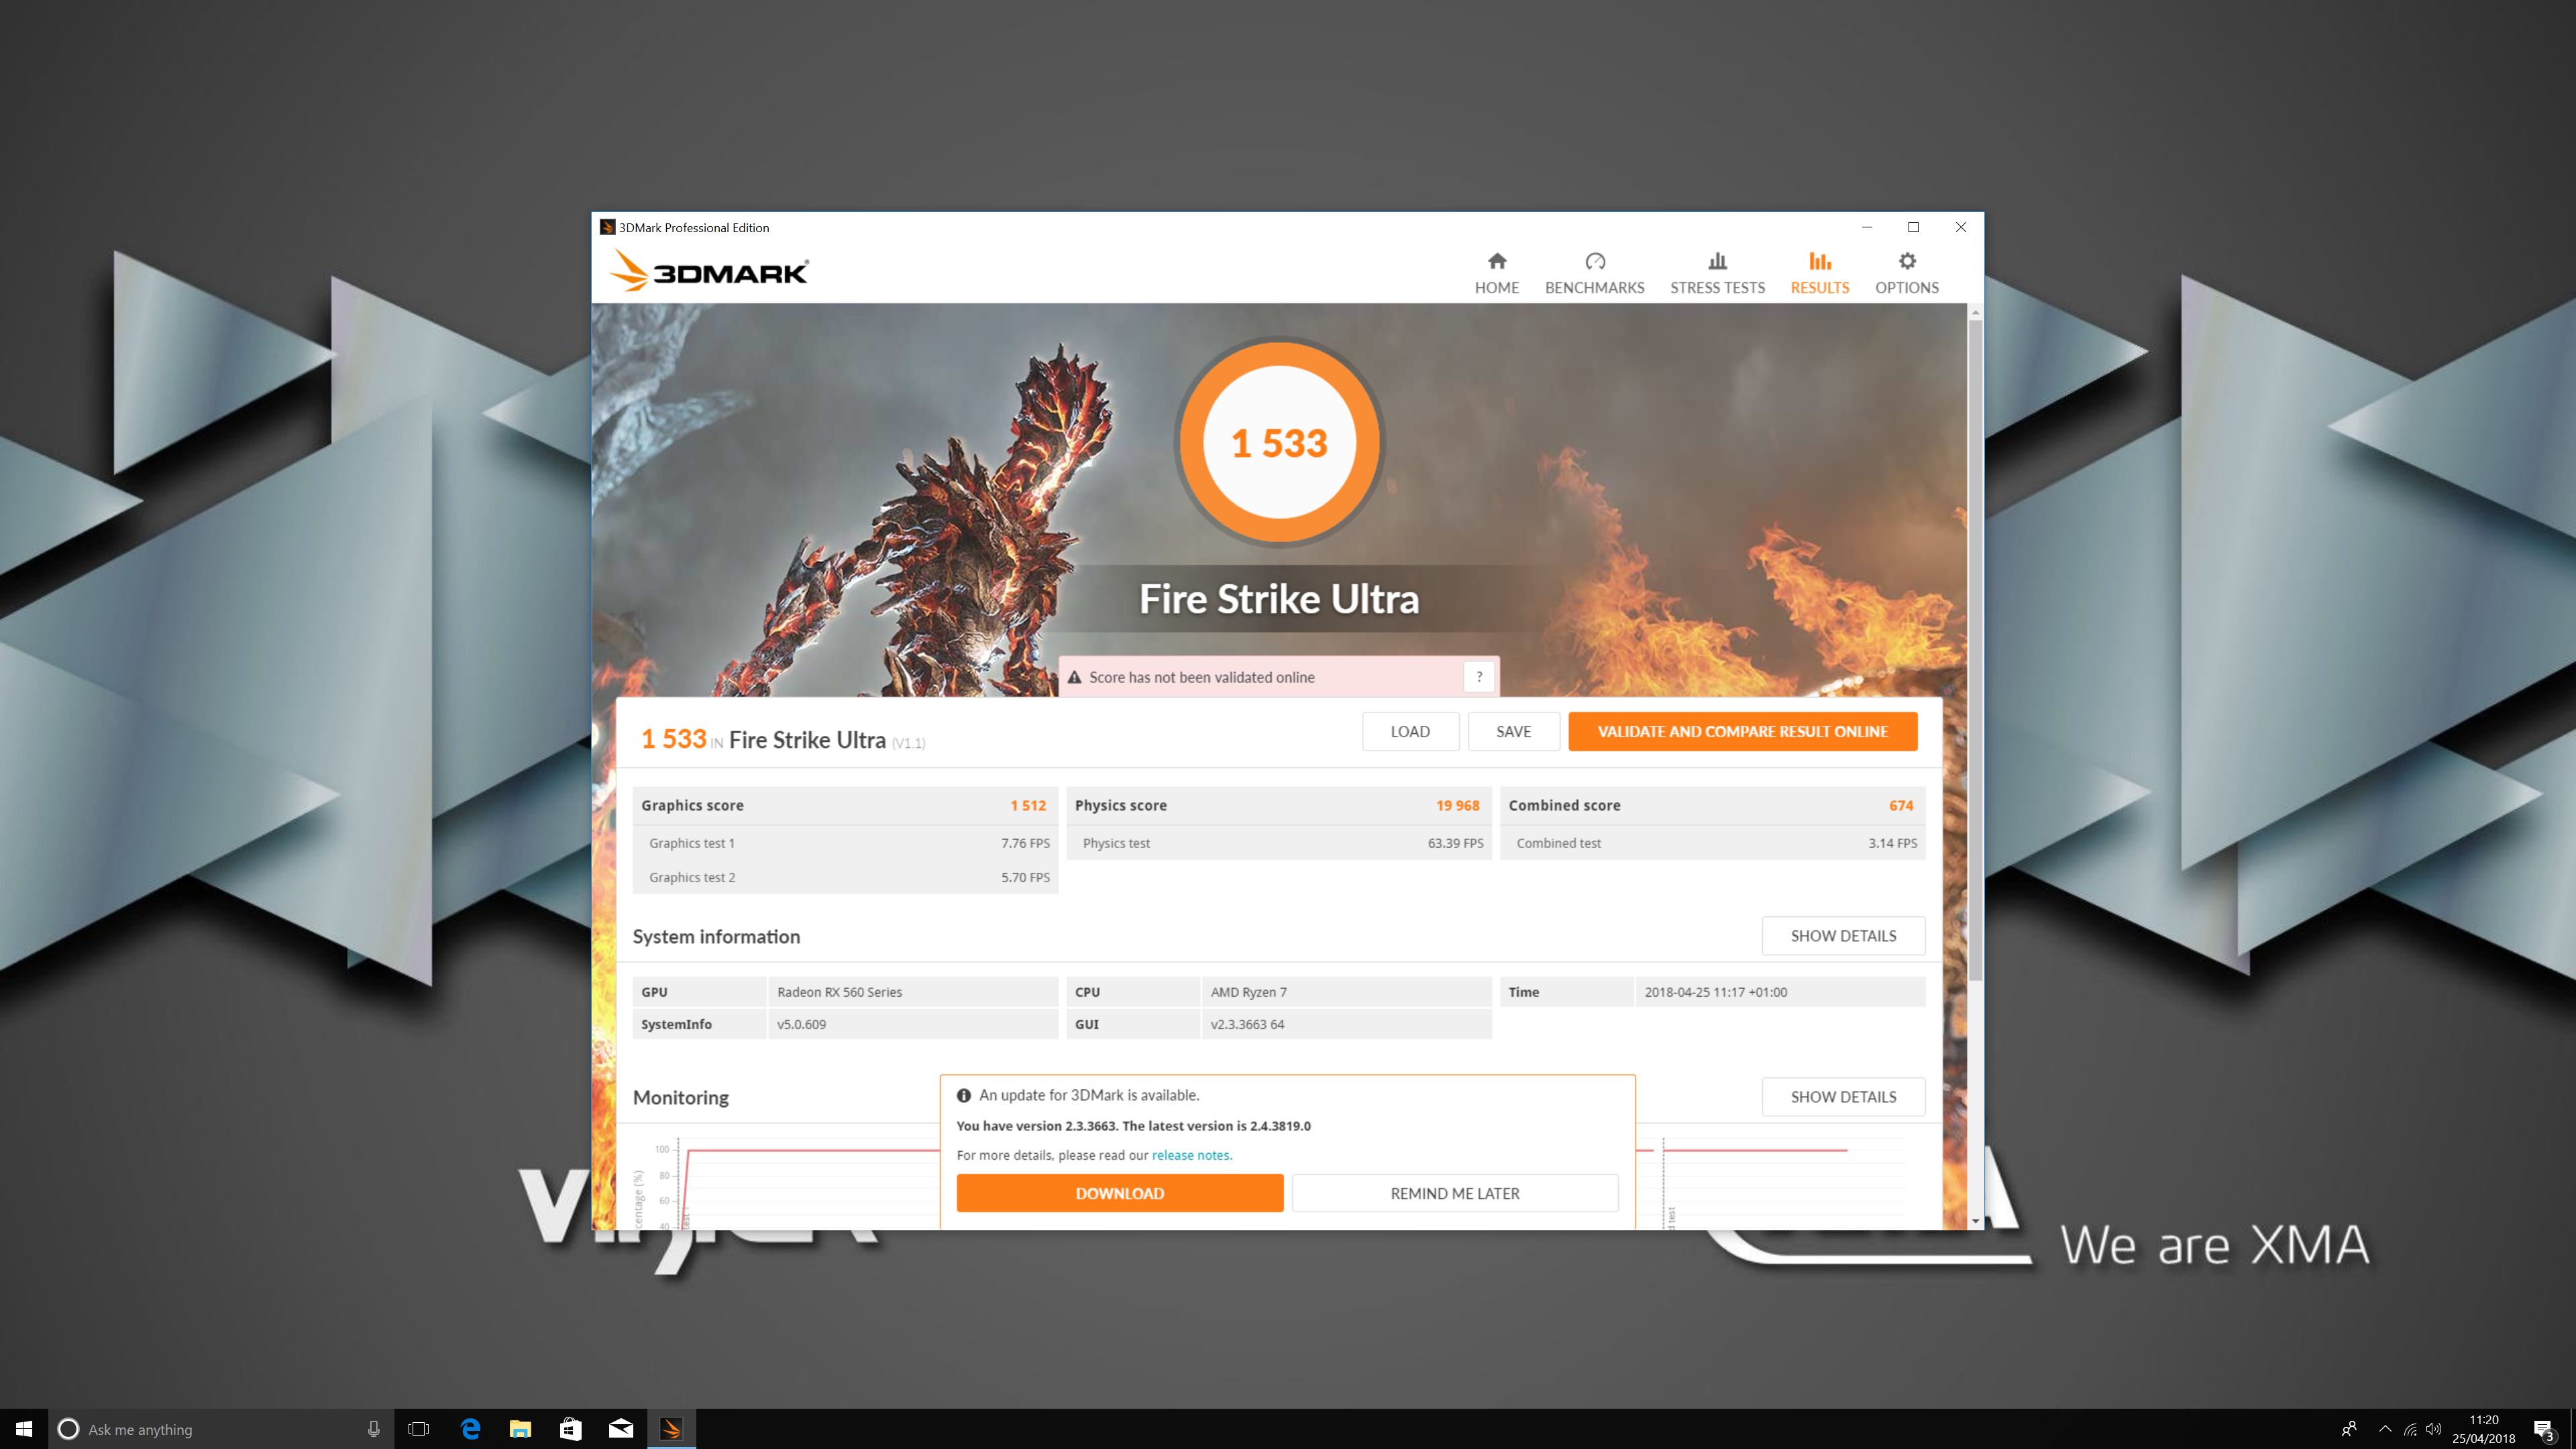Open Microsoft Edge from taskbar
This screenshot has width=2576, height=1449.
click(470, 1428)
